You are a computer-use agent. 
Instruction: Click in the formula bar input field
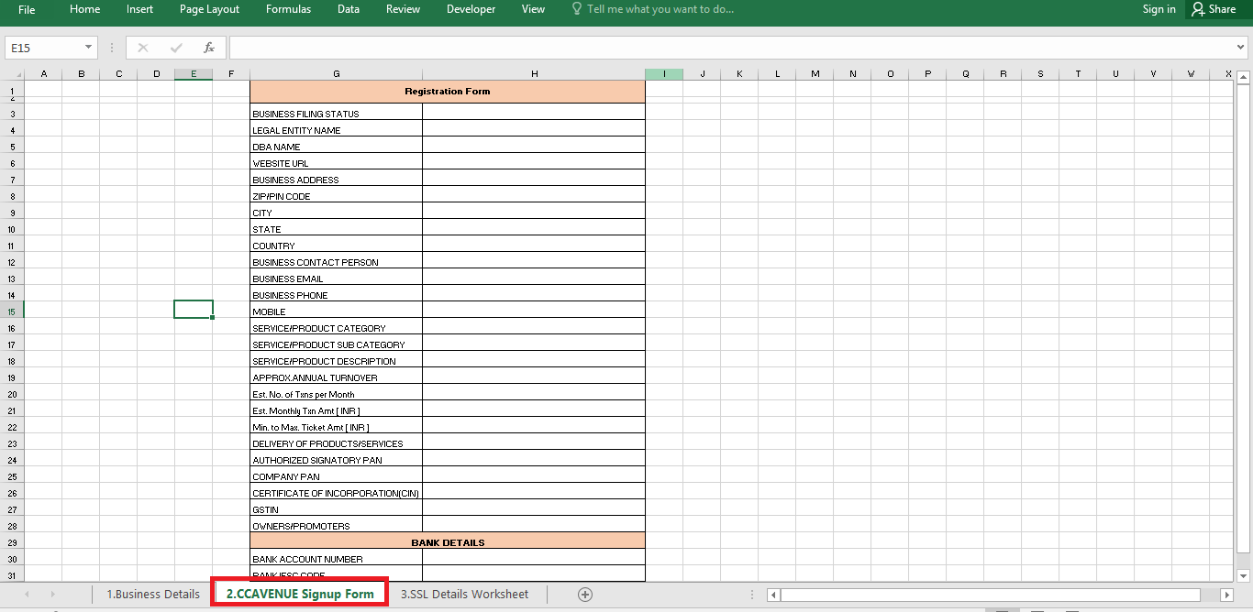click(734, 48)
